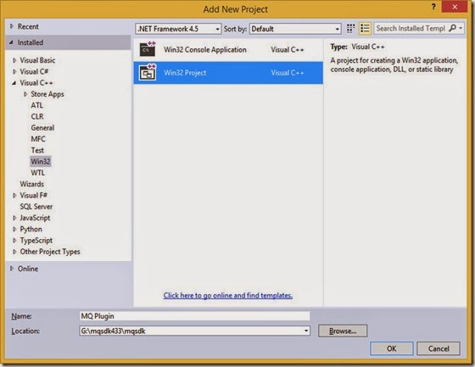475x367 pixels.
Task: Open the help question mark button
Action: 433,7
